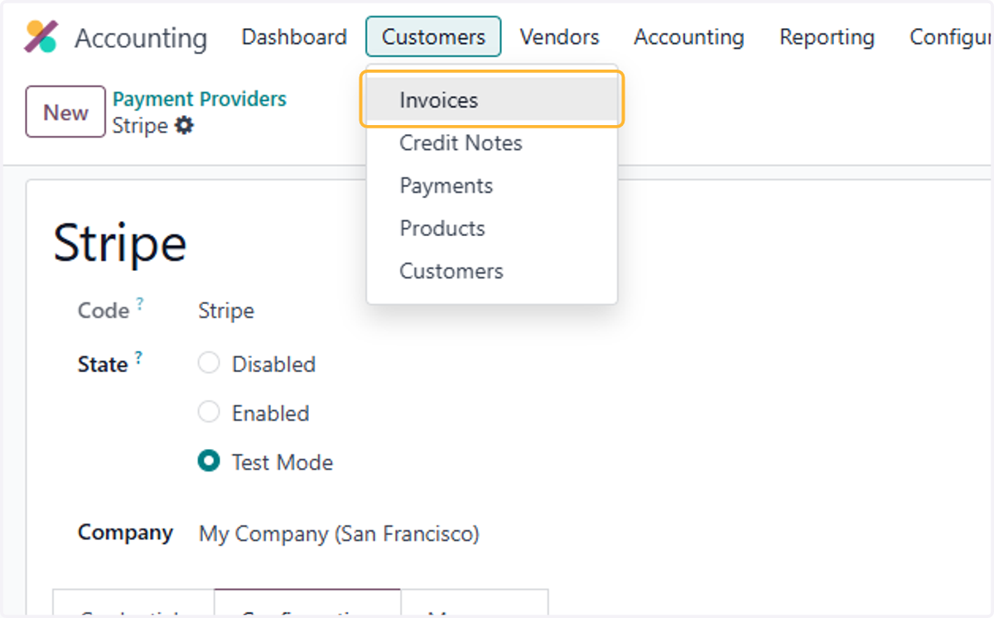Click the Stripe provider name heading field
Screen dimensions: 994x618
point(120,243)
